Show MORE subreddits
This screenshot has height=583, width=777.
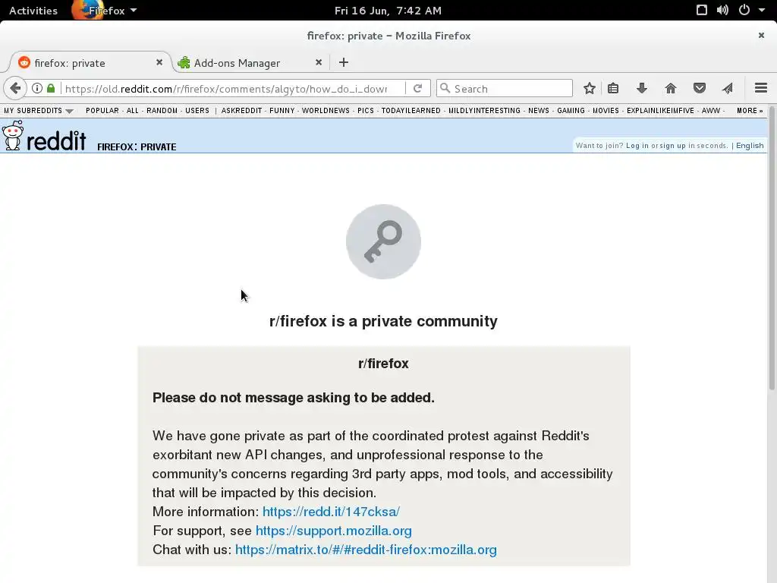(x=749, y=111)
